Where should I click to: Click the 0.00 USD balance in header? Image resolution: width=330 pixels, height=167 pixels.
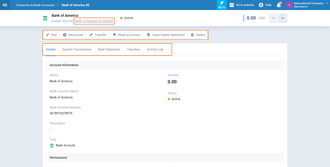pos(256,18)
